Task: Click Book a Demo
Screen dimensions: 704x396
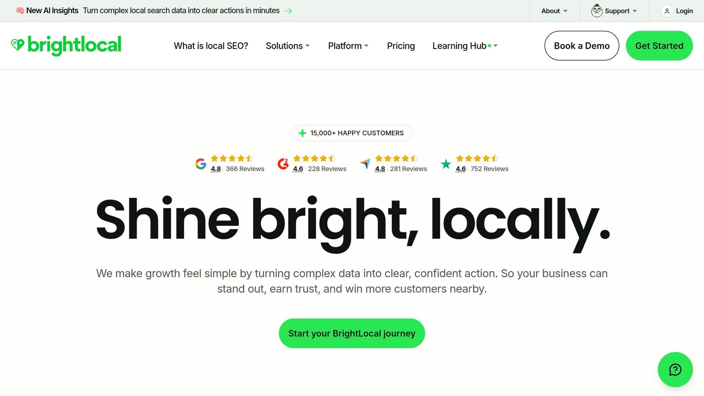Action: [581, 45]
